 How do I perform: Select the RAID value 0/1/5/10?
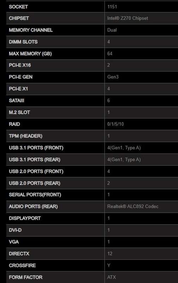point(115,124)
